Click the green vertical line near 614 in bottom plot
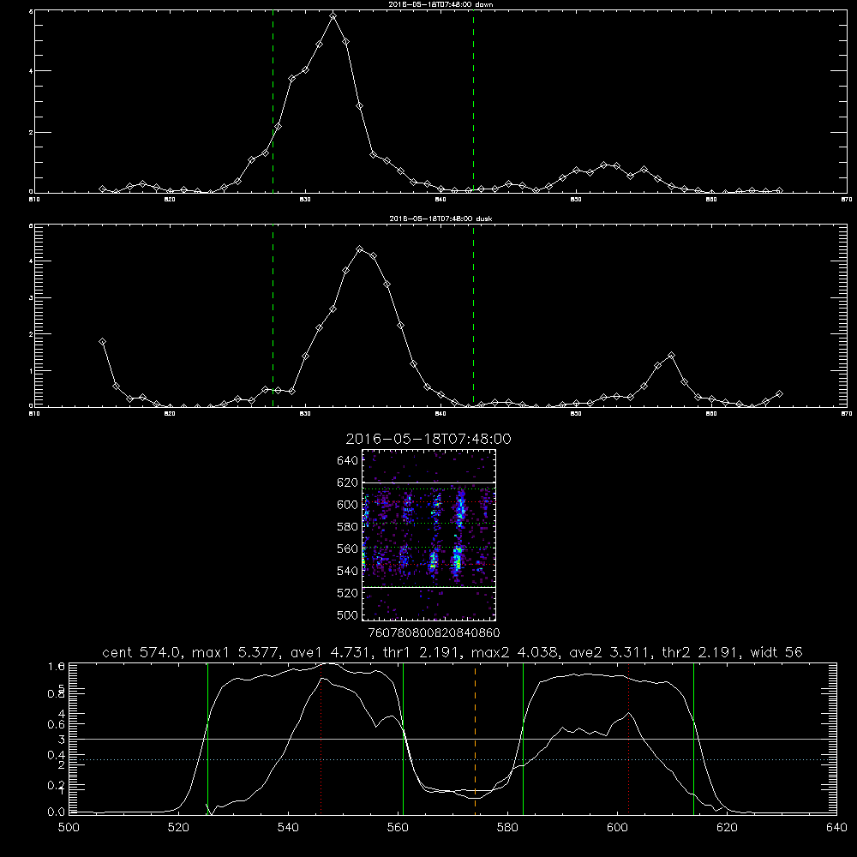 pyautogui.click(x=693, y=739)
